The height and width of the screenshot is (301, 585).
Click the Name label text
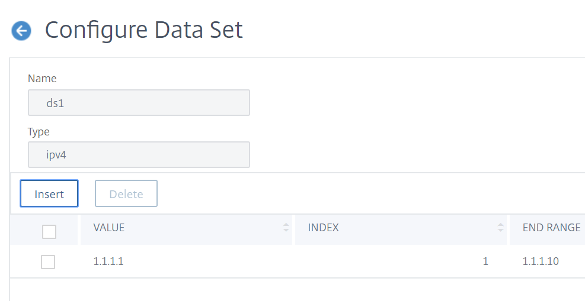click(x=42, y=79)
